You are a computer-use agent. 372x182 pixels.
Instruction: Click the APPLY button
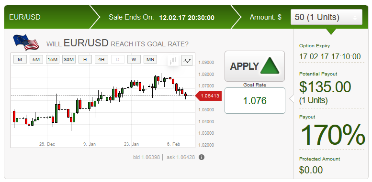[x=255, y=66]
